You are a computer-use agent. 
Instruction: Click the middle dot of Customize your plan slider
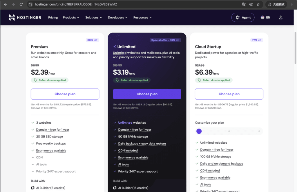[229, 131]
